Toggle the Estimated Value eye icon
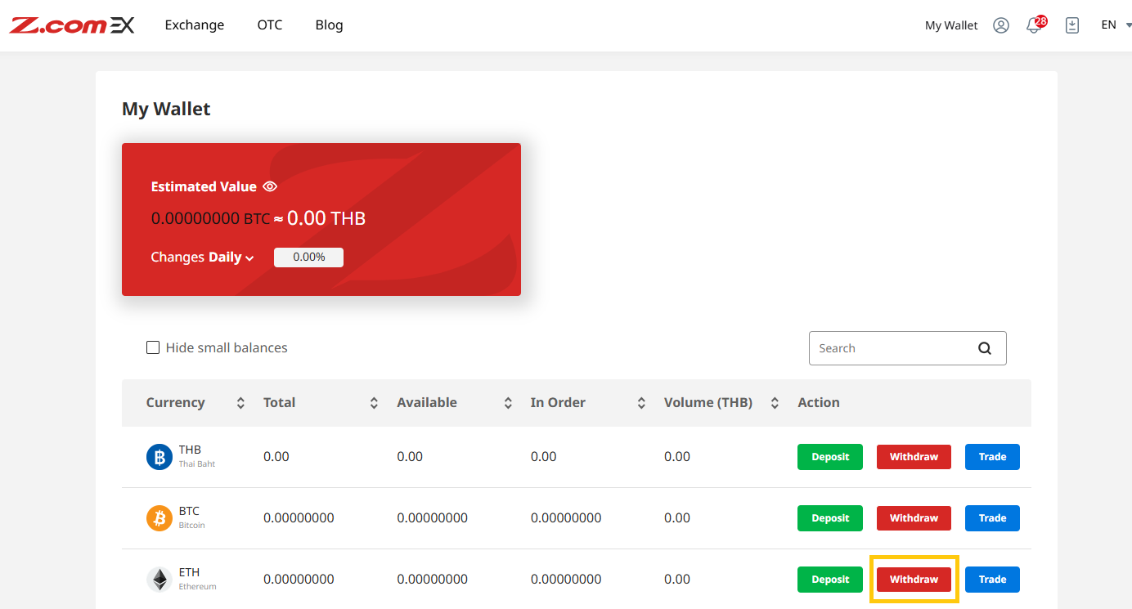This screenshot has height=609, width=1132. [270, 186]
